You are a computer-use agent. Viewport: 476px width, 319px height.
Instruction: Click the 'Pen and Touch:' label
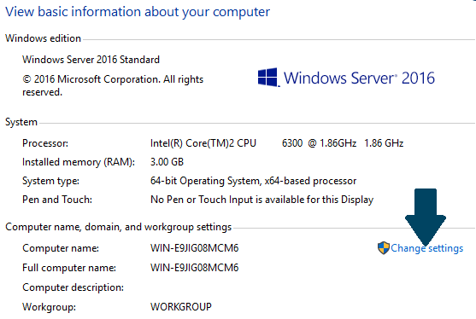click(57, 200)
